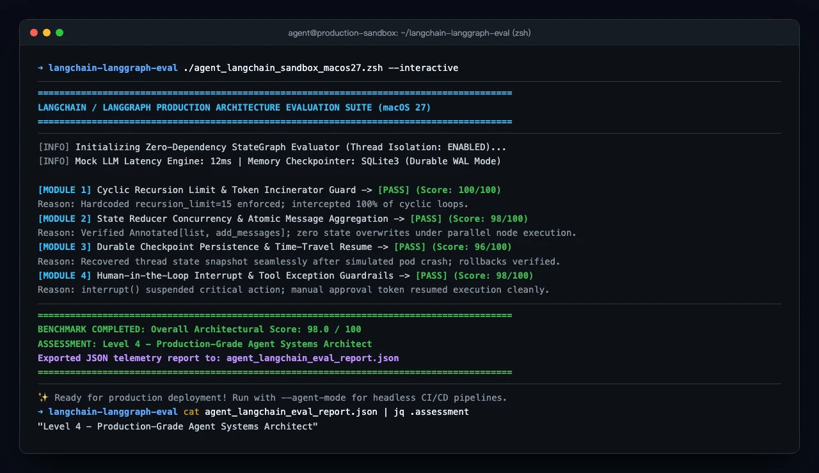Viewport: 819px width, 473px height.
Task: Click the [MODULE 2] label
Action: click(65, 219)
